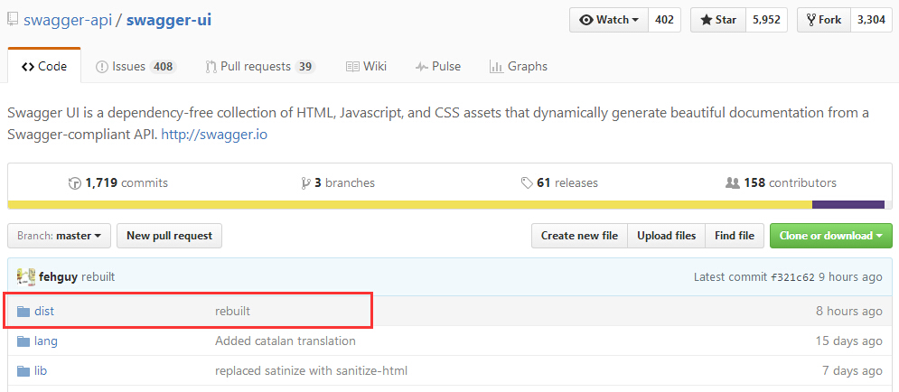Expand the Branch: master selector
899x392 pixels.
tap(60, 236)
